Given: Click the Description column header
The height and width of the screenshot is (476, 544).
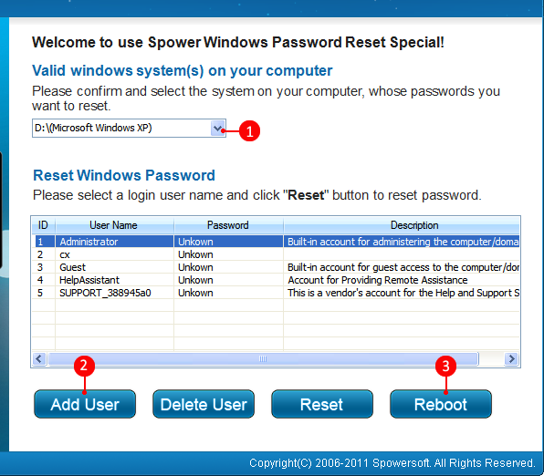Looking at the screenshot, I should 402,225.
